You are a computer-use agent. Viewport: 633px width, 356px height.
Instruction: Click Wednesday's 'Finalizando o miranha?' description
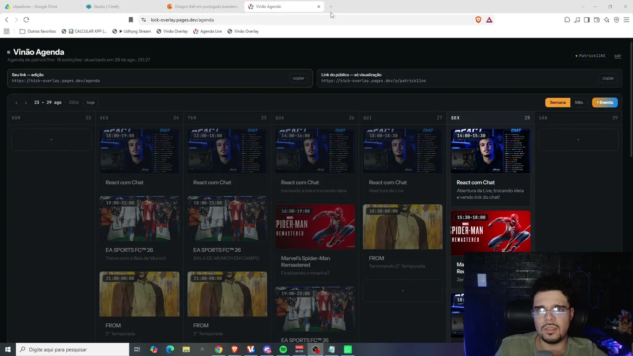coord(305,273)
